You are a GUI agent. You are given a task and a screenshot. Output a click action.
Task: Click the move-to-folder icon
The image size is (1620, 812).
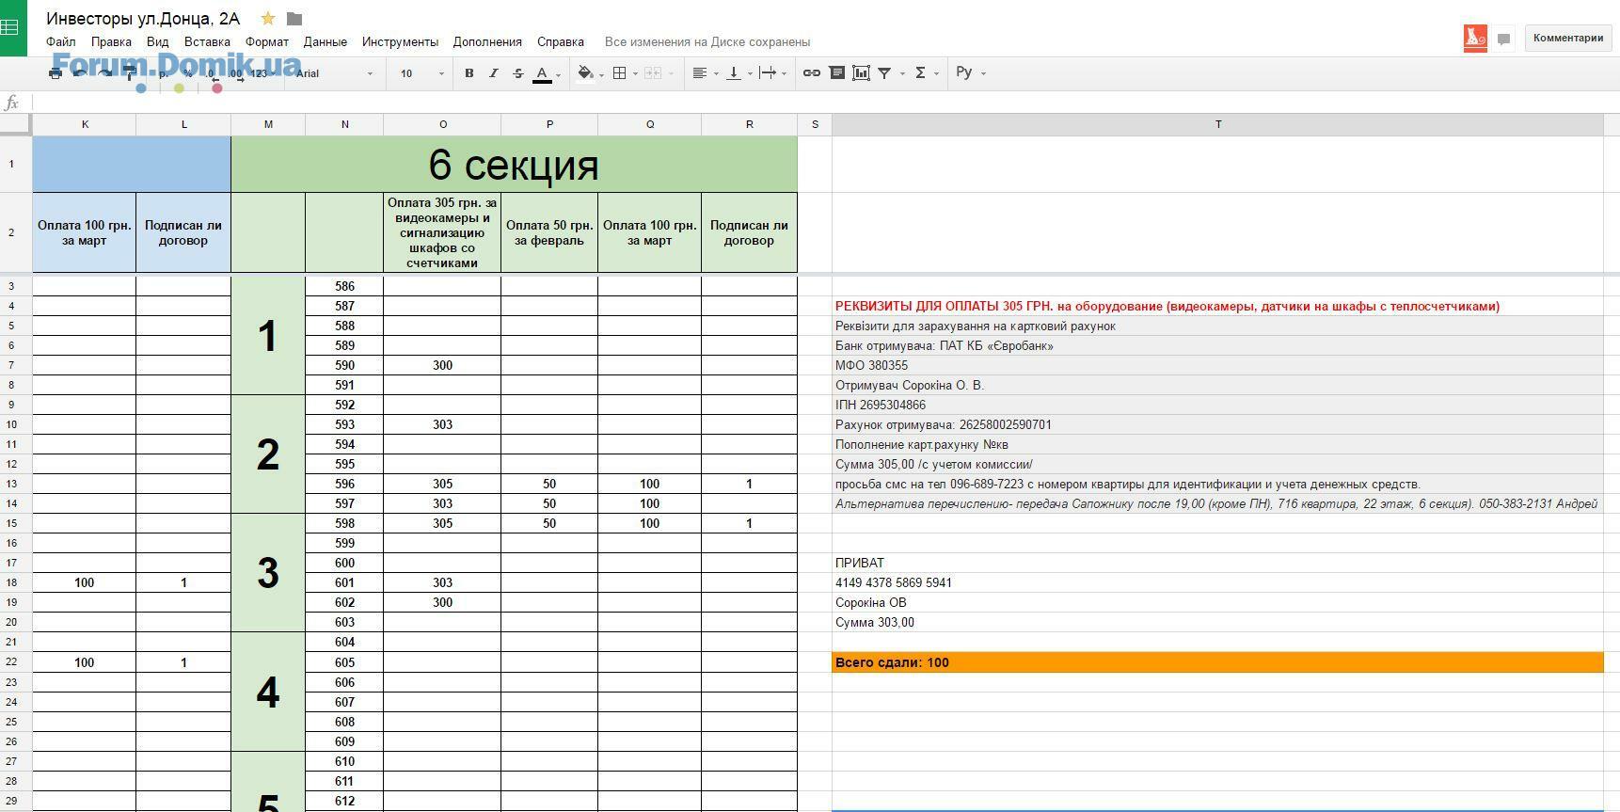[294, 19]
